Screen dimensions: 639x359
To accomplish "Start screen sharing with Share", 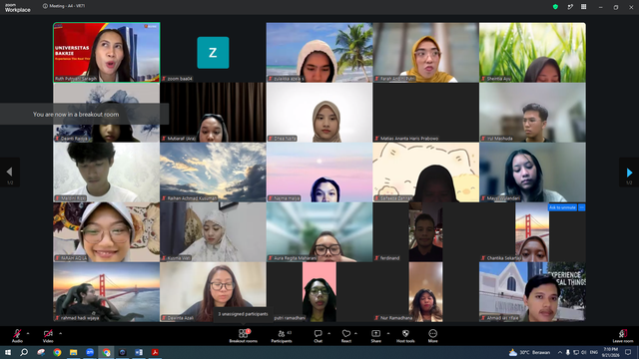I will click(x=375, y=336).
